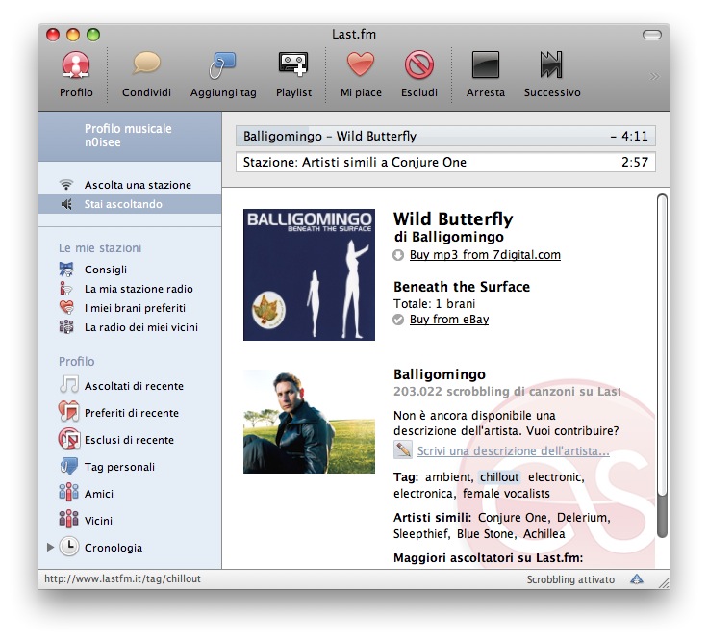
Task: Stop playback with Arresta button
Action: 486,64
